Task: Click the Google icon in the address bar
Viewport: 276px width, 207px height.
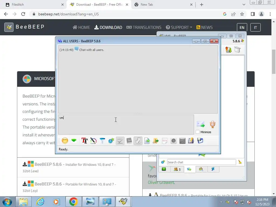Action: click(x=225, y=14)
